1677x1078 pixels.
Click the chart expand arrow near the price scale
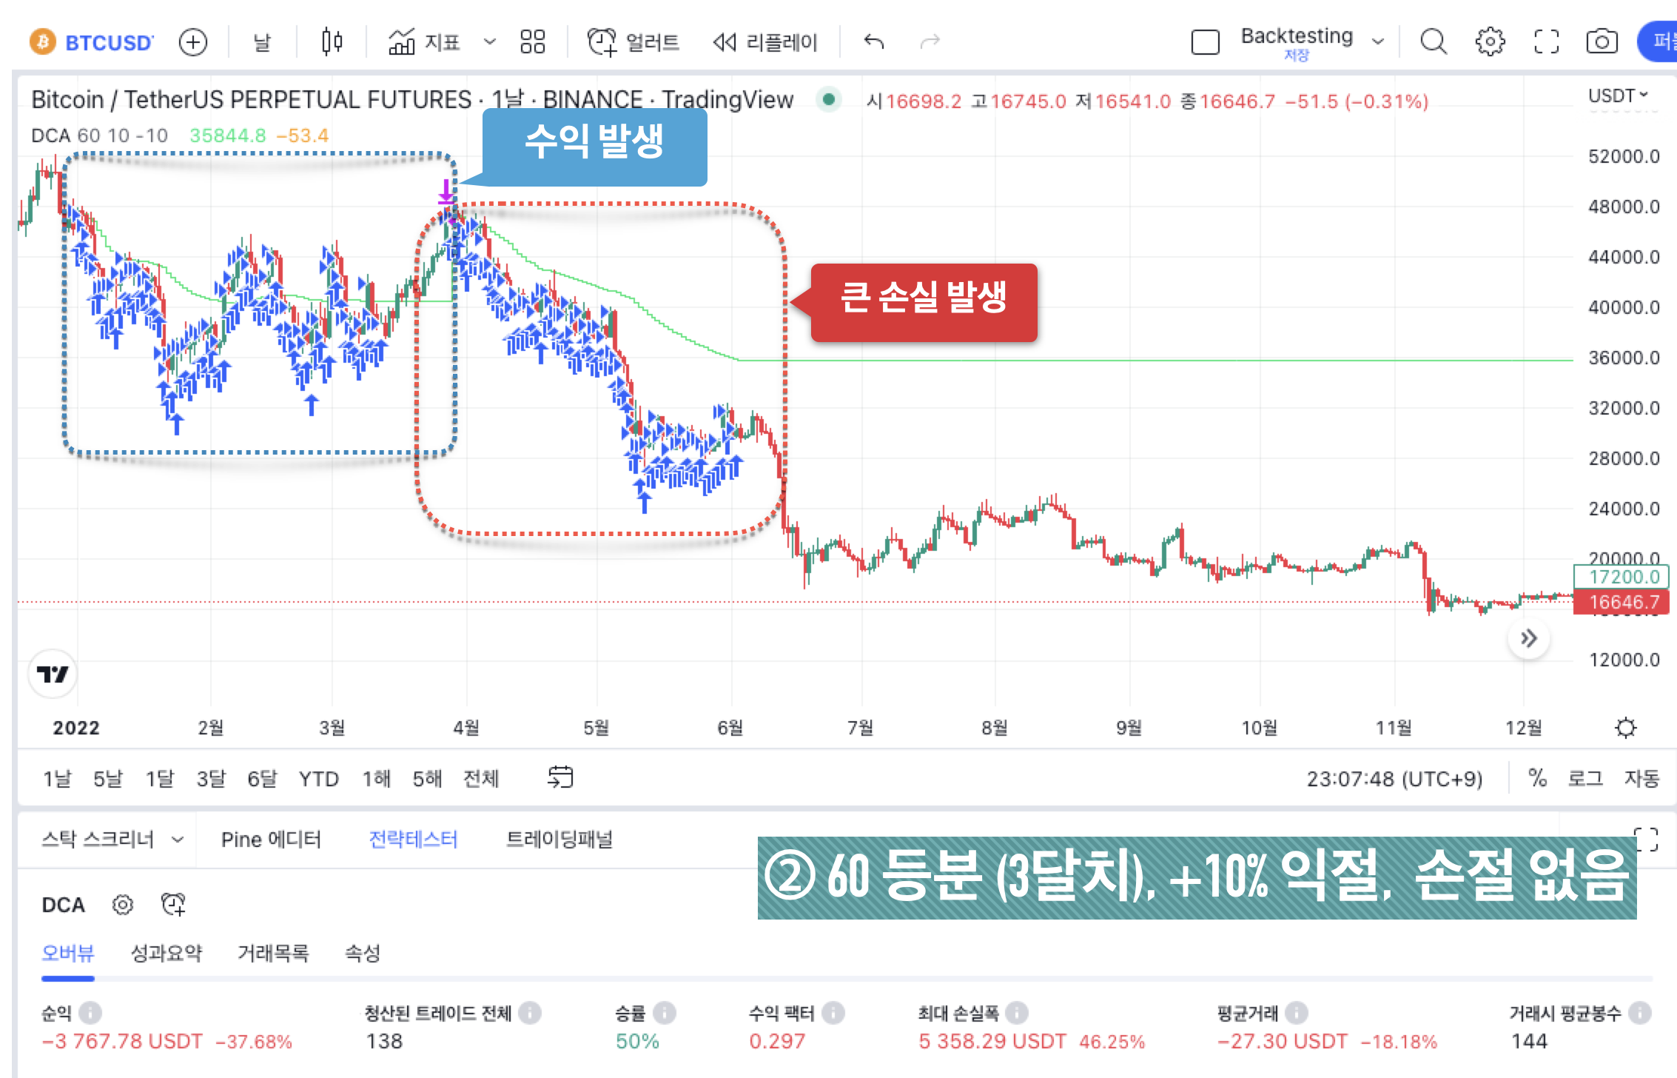(1529, 638)
